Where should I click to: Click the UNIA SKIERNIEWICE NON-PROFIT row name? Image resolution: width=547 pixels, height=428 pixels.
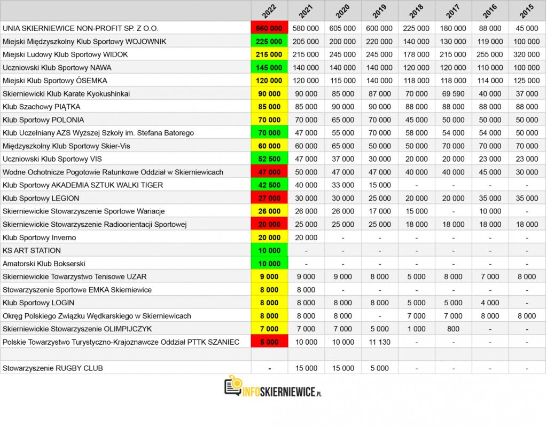(x=80, y=28)
